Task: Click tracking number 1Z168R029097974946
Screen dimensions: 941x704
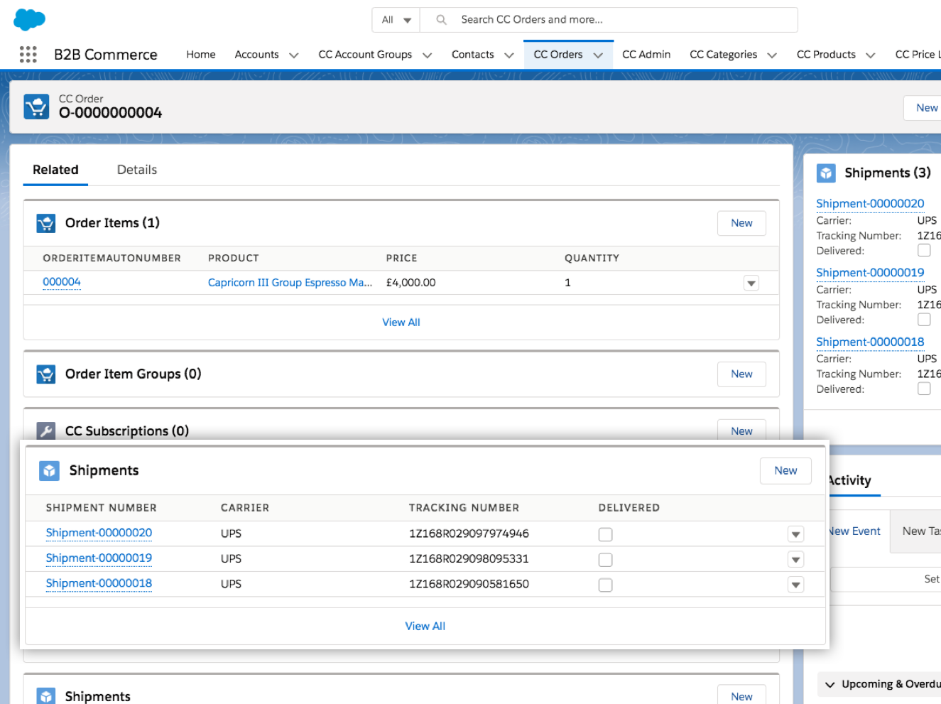Action: [469, 534]
